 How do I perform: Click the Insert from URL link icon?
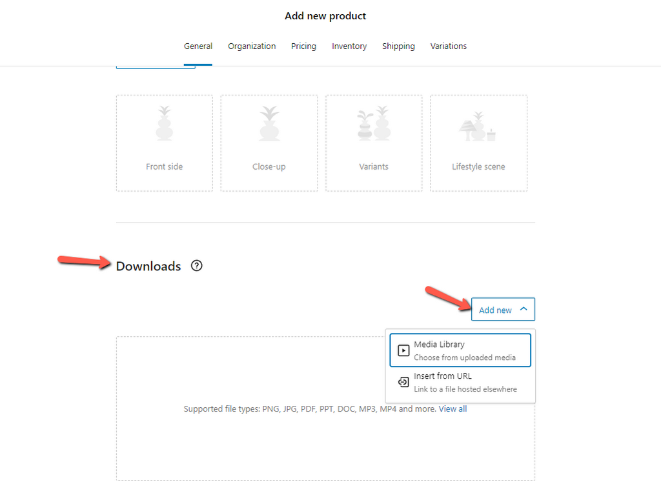coord(403,382)
